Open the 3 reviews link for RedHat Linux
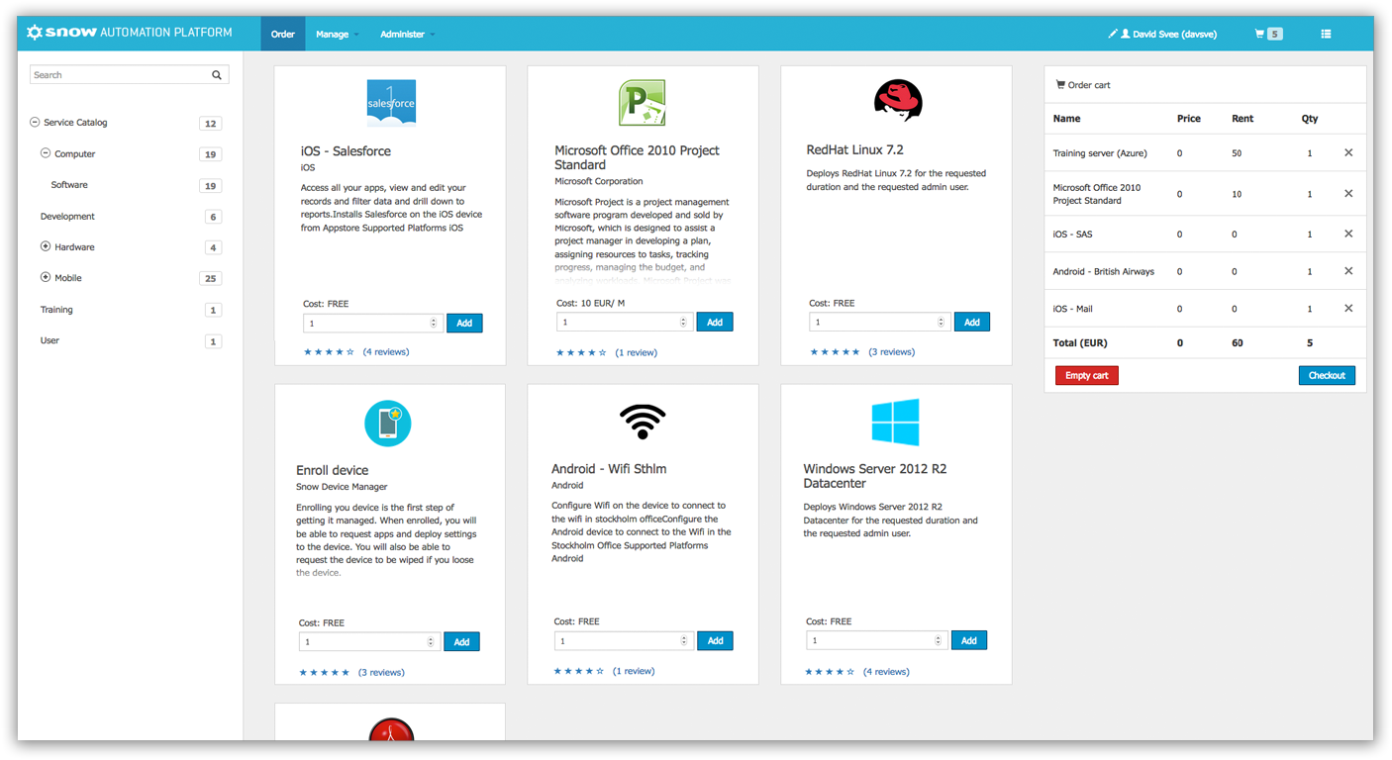Screen dimensions: 1392x760 click(892, 352)
